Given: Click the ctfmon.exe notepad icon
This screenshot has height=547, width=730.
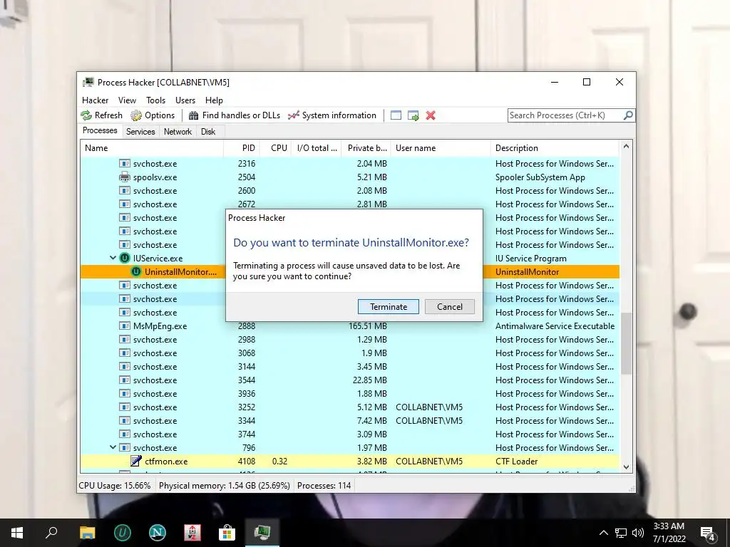Looking at the screenshot, I should click(x=136, y=461).
